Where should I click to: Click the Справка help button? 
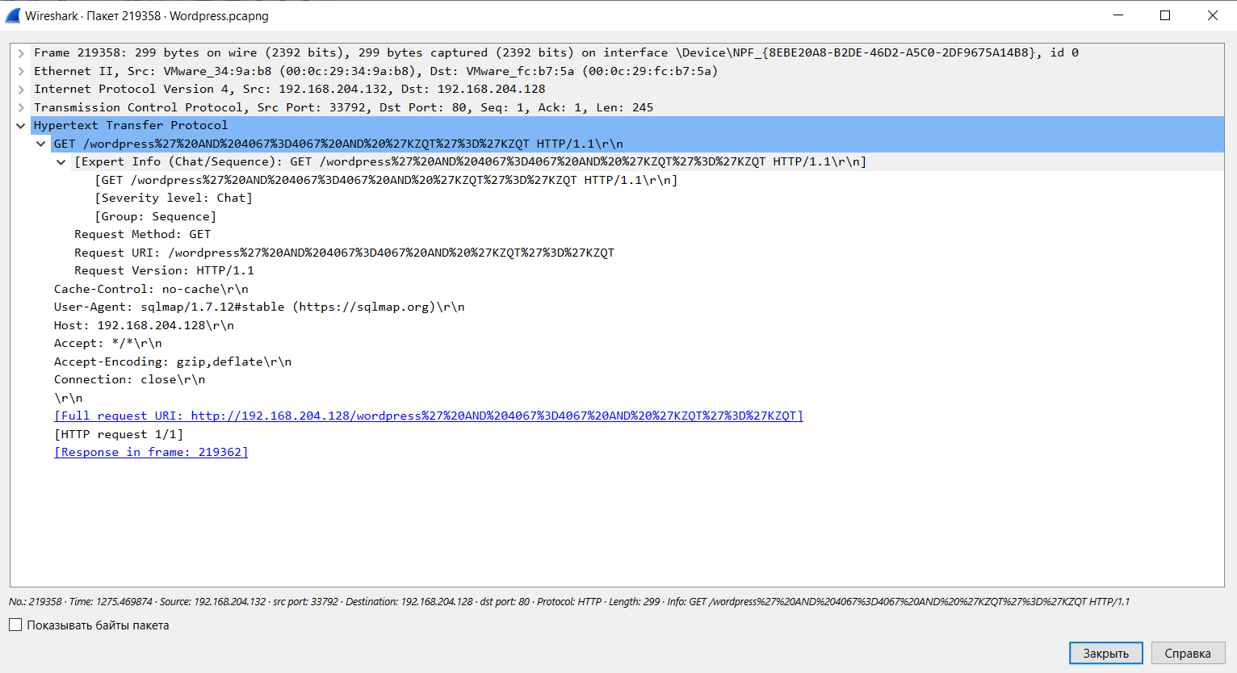[1188, 653]
